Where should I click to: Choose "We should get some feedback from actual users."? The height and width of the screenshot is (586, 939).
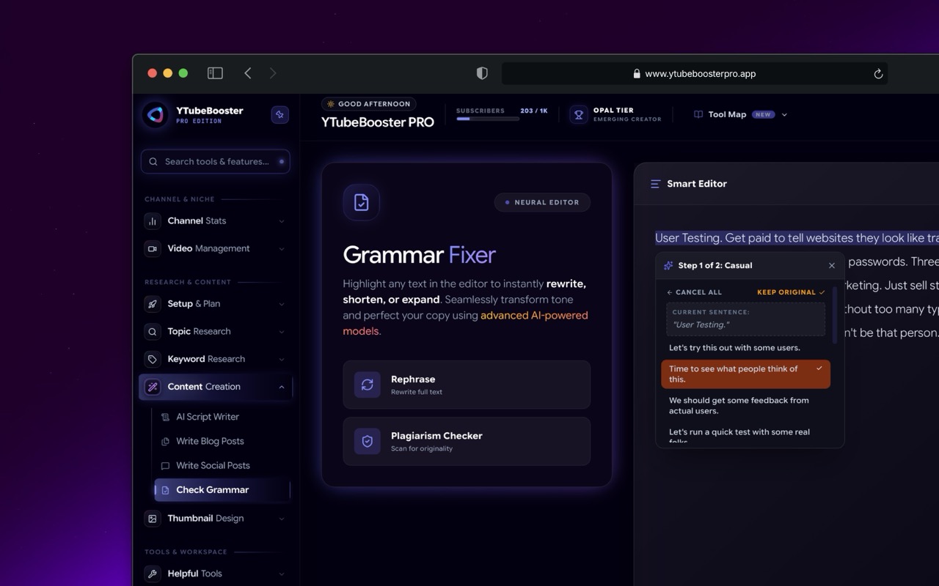pos(745,406)
